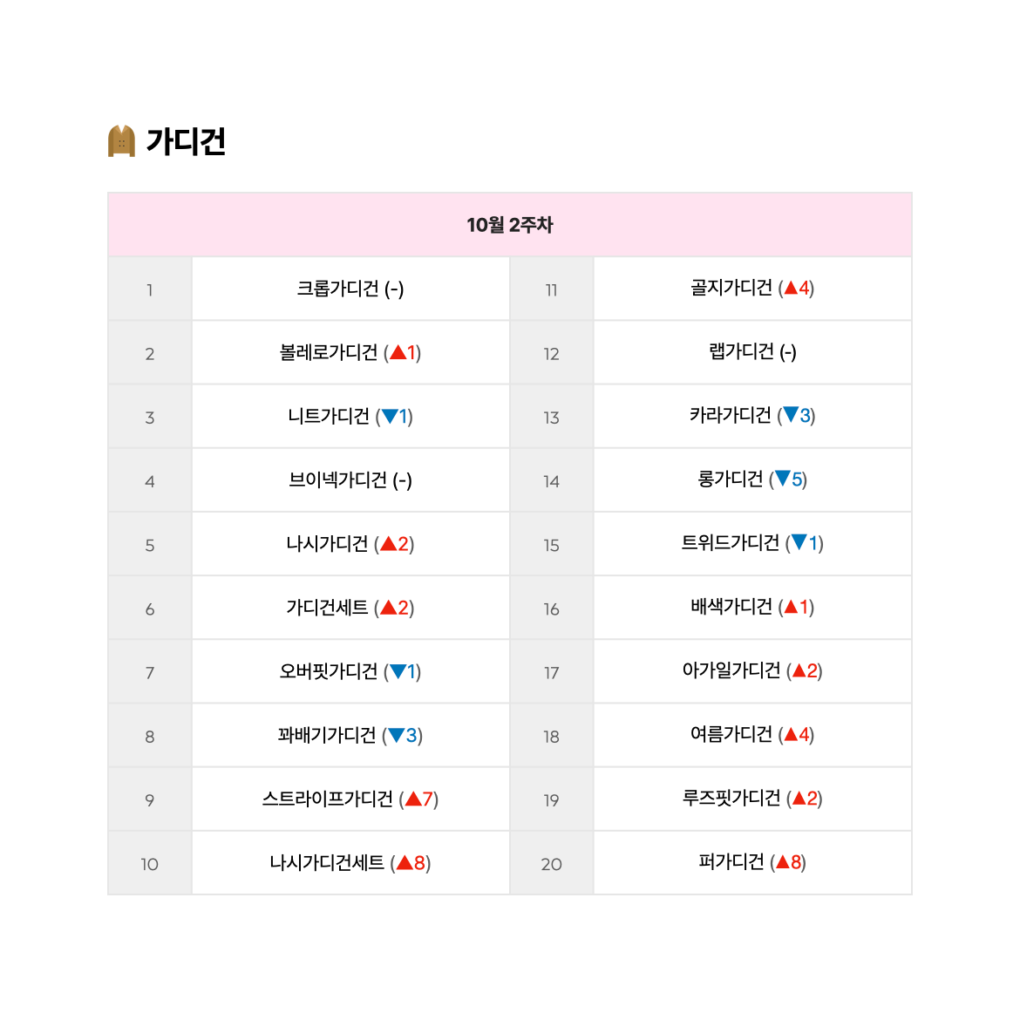Open the 크롭가디건 keyword entry
The image size is (1020, 1020).
(337, 289)
